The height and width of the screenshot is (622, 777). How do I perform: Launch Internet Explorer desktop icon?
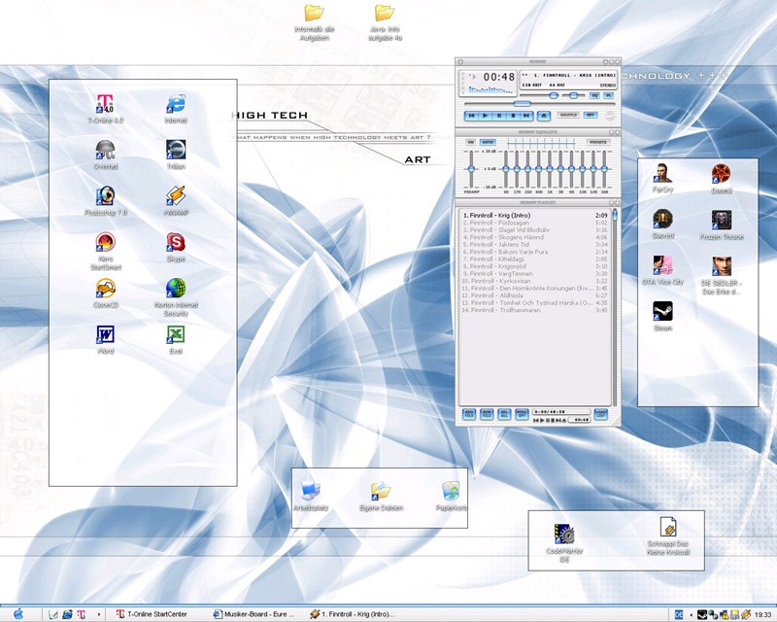click(x=176, y=109)
